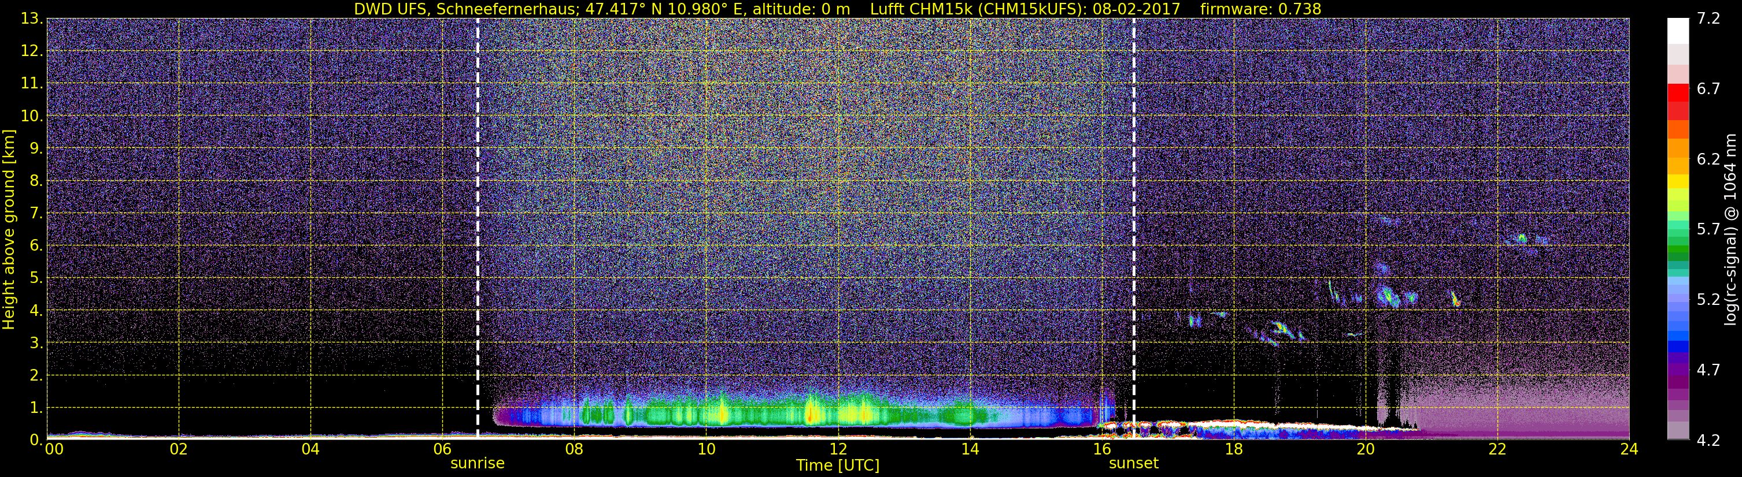Click the '18' hour tick on the time axis

click(x=1233, y=449)
